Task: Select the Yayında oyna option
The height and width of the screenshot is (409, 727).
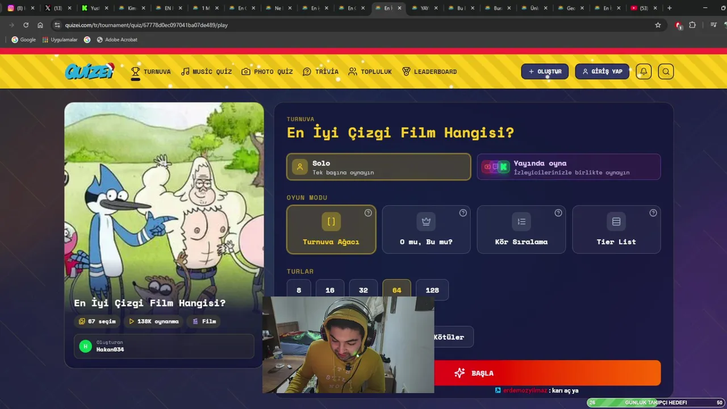Action: [569, 167]
